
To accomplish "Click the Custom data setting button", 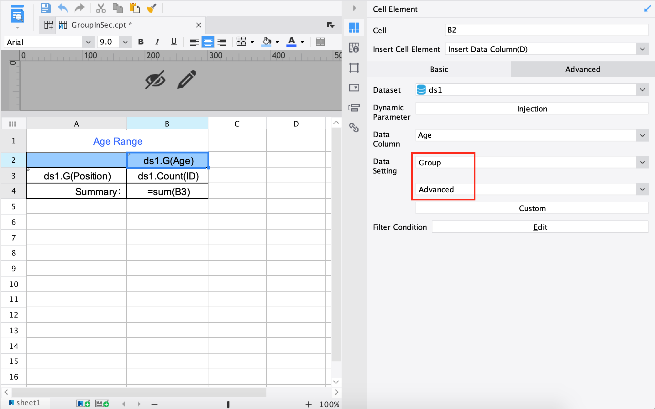I will coord(532,208).
